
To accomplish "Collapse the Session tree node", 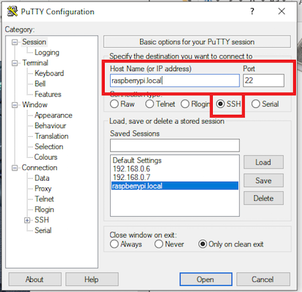I will pyautogui.click(x=15, y=42).
